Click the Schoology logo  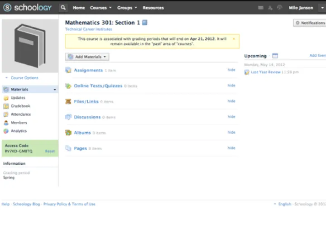(27, 8)
